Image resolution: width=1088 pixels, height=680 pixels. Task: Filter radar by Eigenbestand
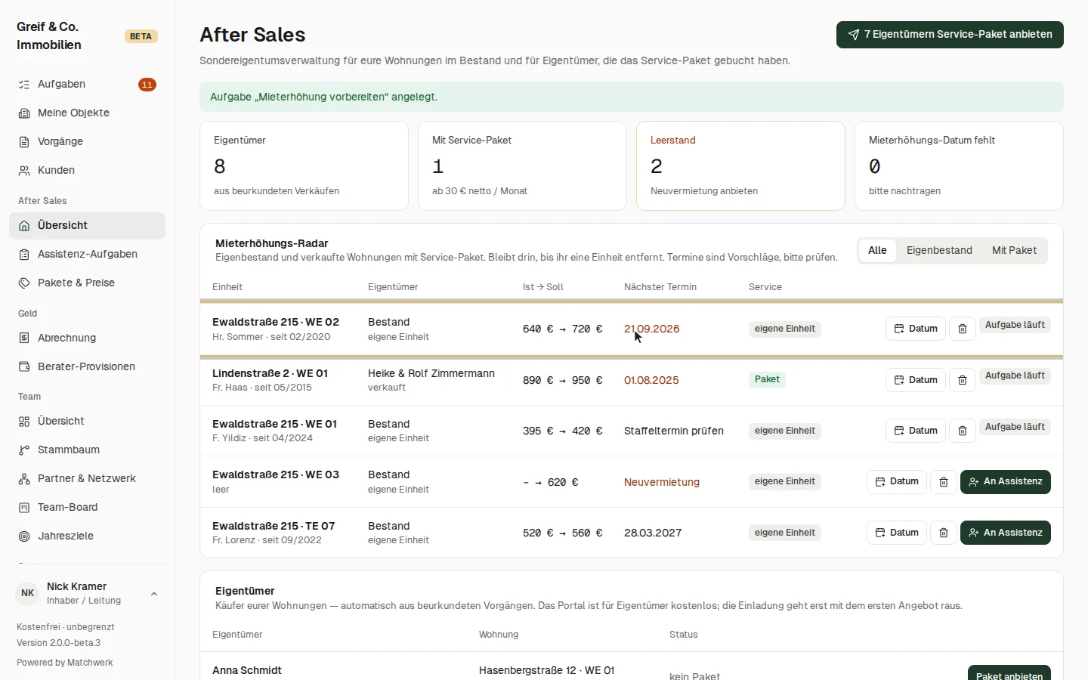click(939, 250)
